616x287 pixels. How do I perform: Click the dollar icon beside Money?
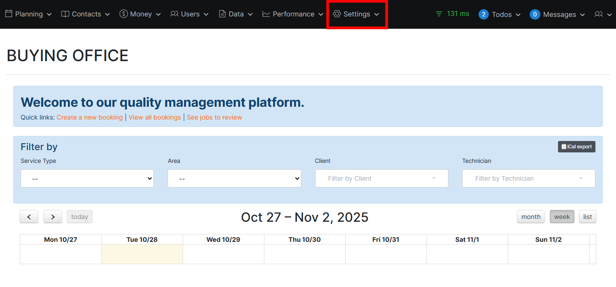pyautogui.click(x=123, y=14)
